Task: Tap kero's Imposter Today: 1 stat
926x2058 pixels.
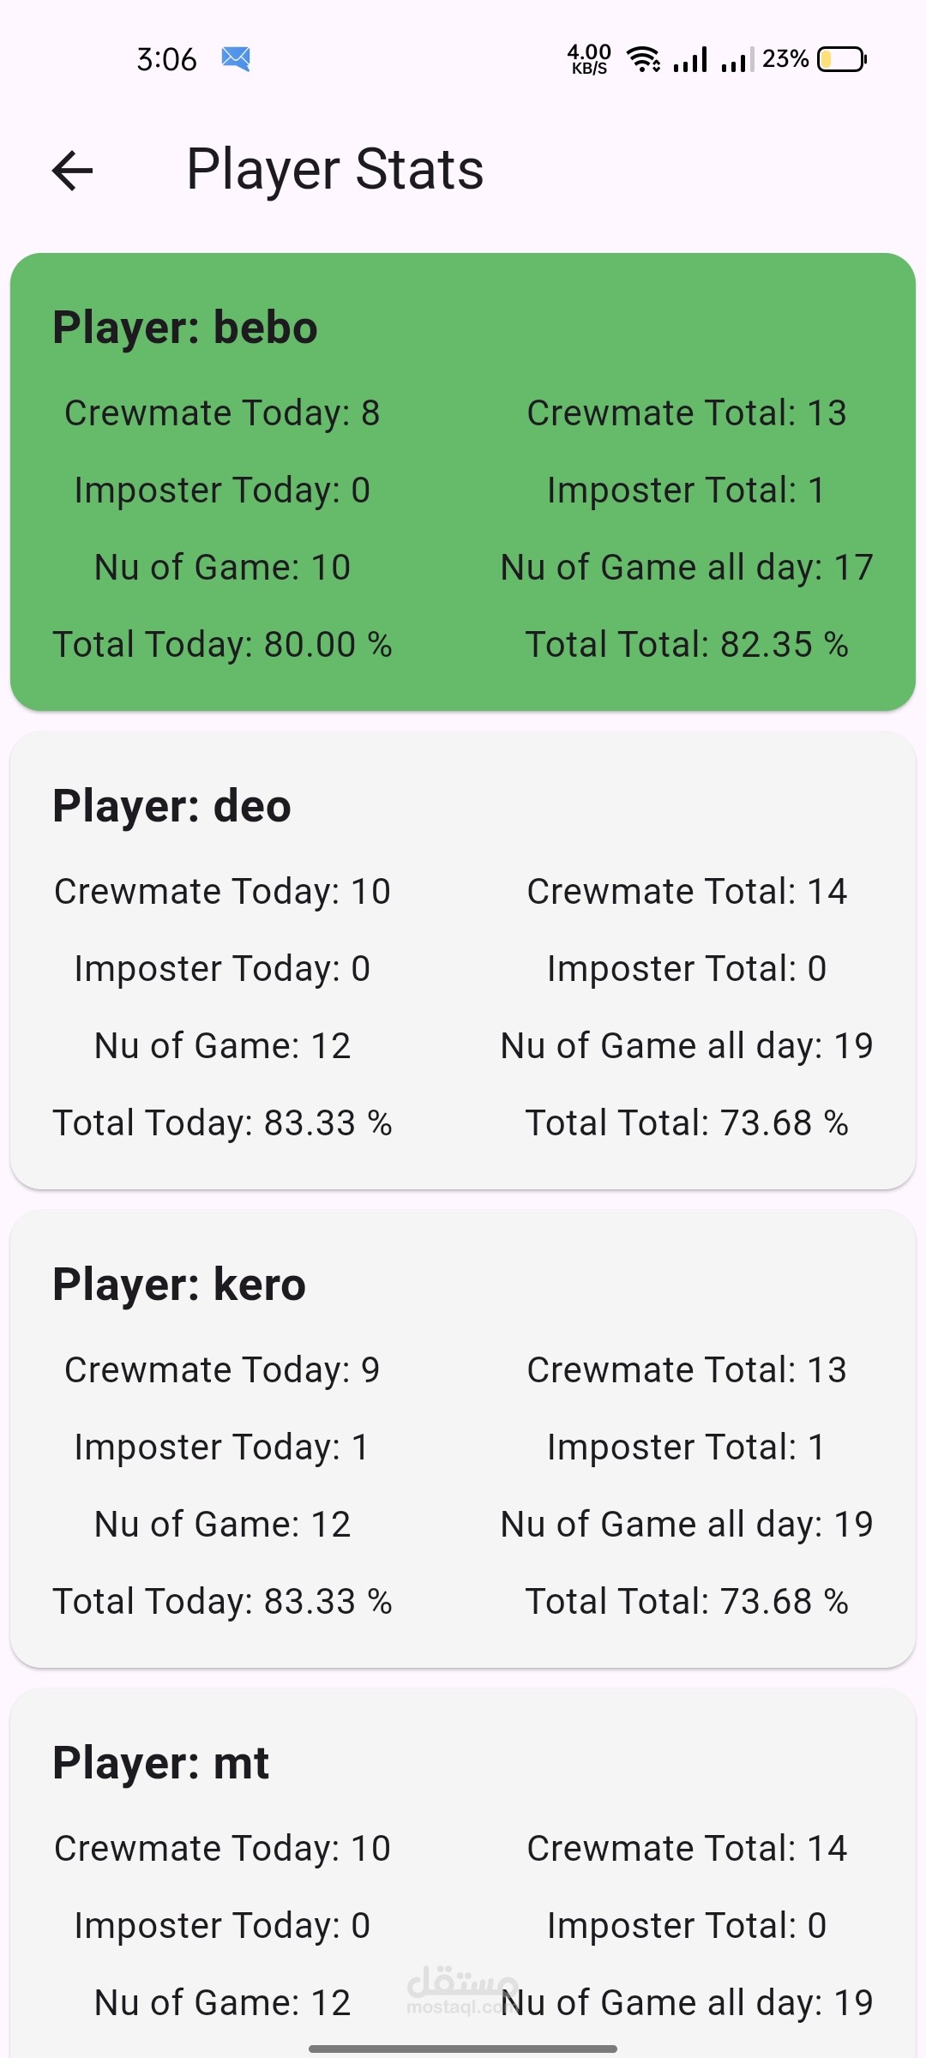Action: coord(222,1447)
